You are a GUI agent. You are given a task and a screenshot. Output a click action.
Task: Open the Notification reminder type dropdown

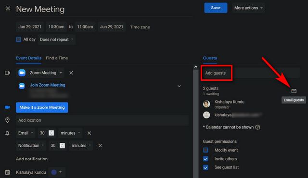tap(31, 146)
